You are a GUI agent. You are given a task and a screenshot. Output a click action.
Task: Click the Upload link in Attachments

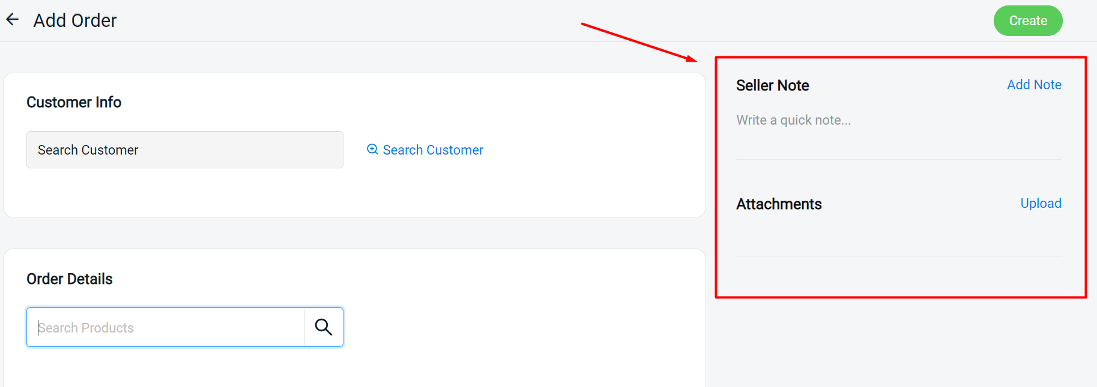click(x=1041, y=203)
